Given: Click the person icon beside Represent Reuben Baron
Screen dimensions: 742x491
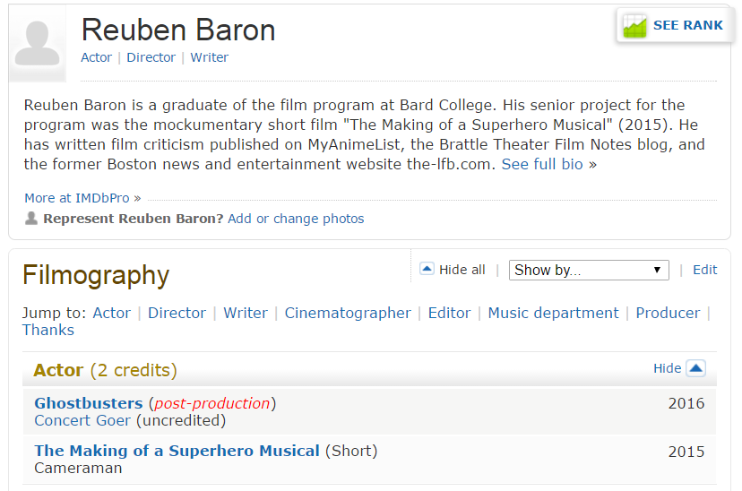Looking at the screenshot, I should pos(31,218).
